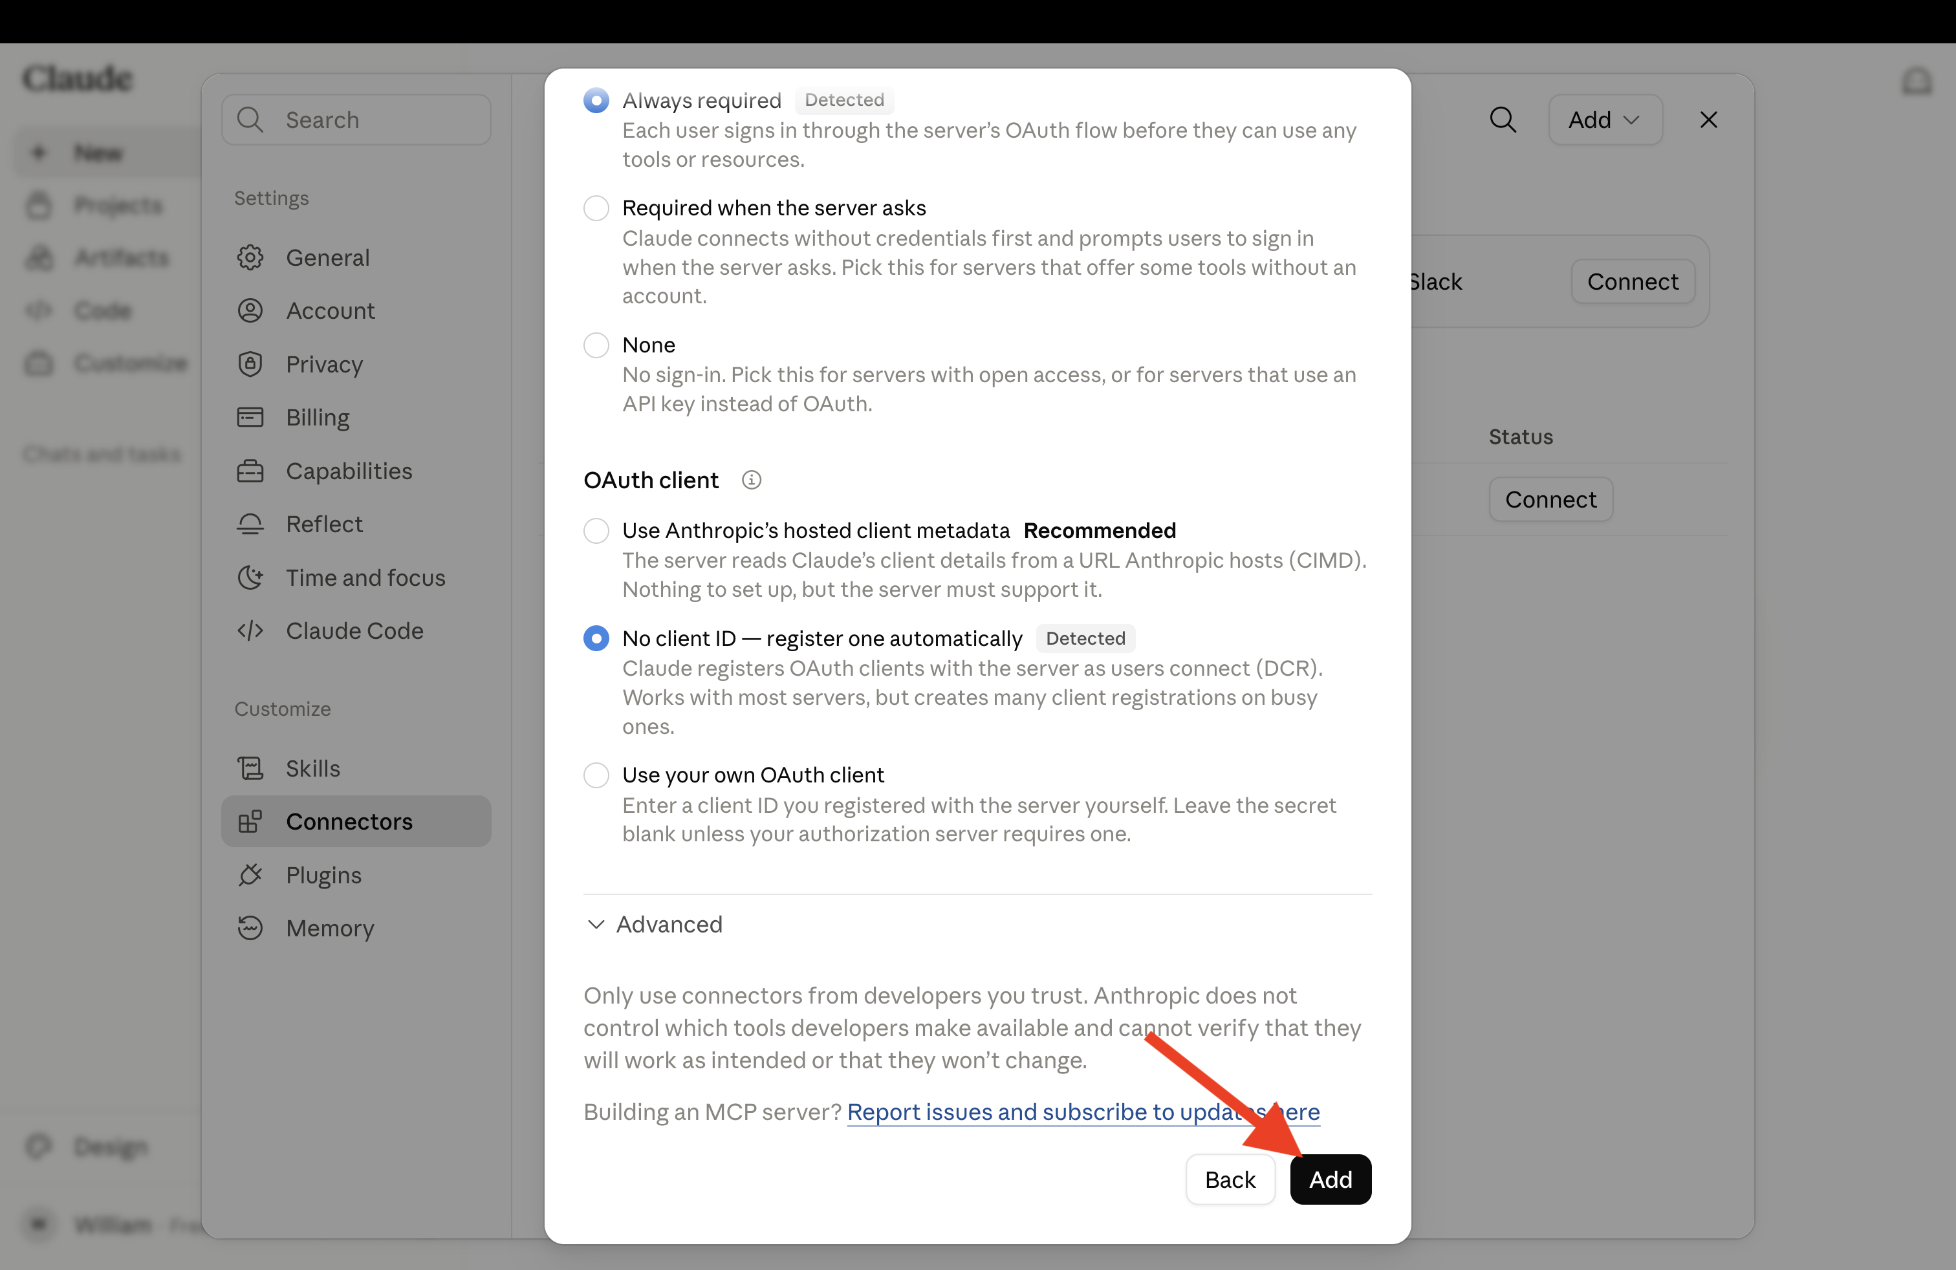Open the Billing settings section
Image resolution: width=1956 pixels, height=1270 pixels.
[356, 417]
